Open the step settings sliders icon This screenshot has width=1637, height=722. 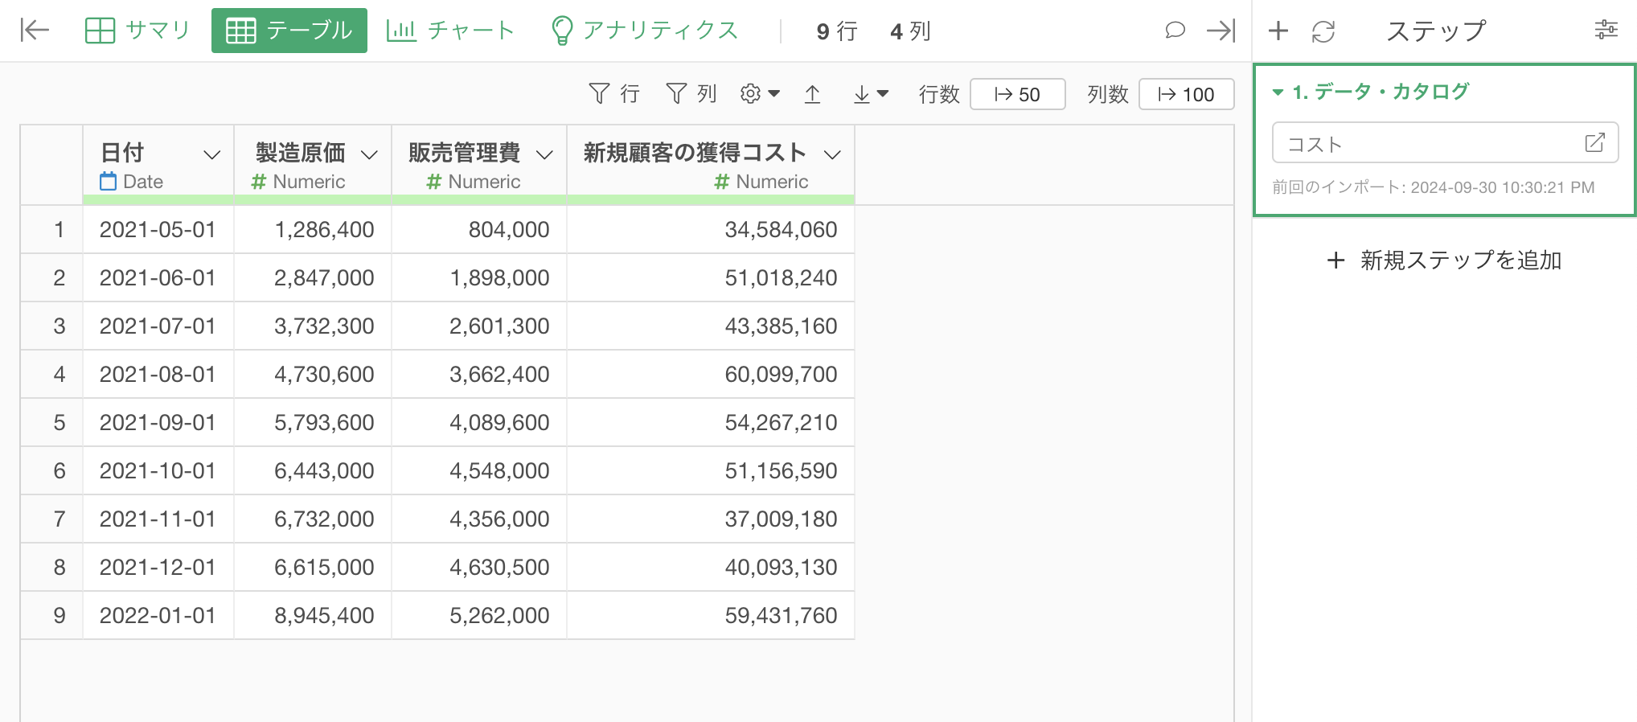(1606, 31)
